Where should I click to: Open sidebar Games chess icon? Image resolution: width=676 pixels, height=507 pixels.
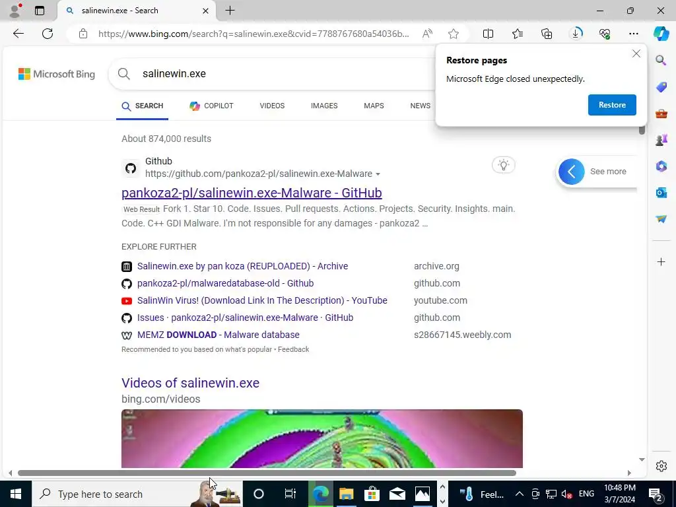point(661,140)
